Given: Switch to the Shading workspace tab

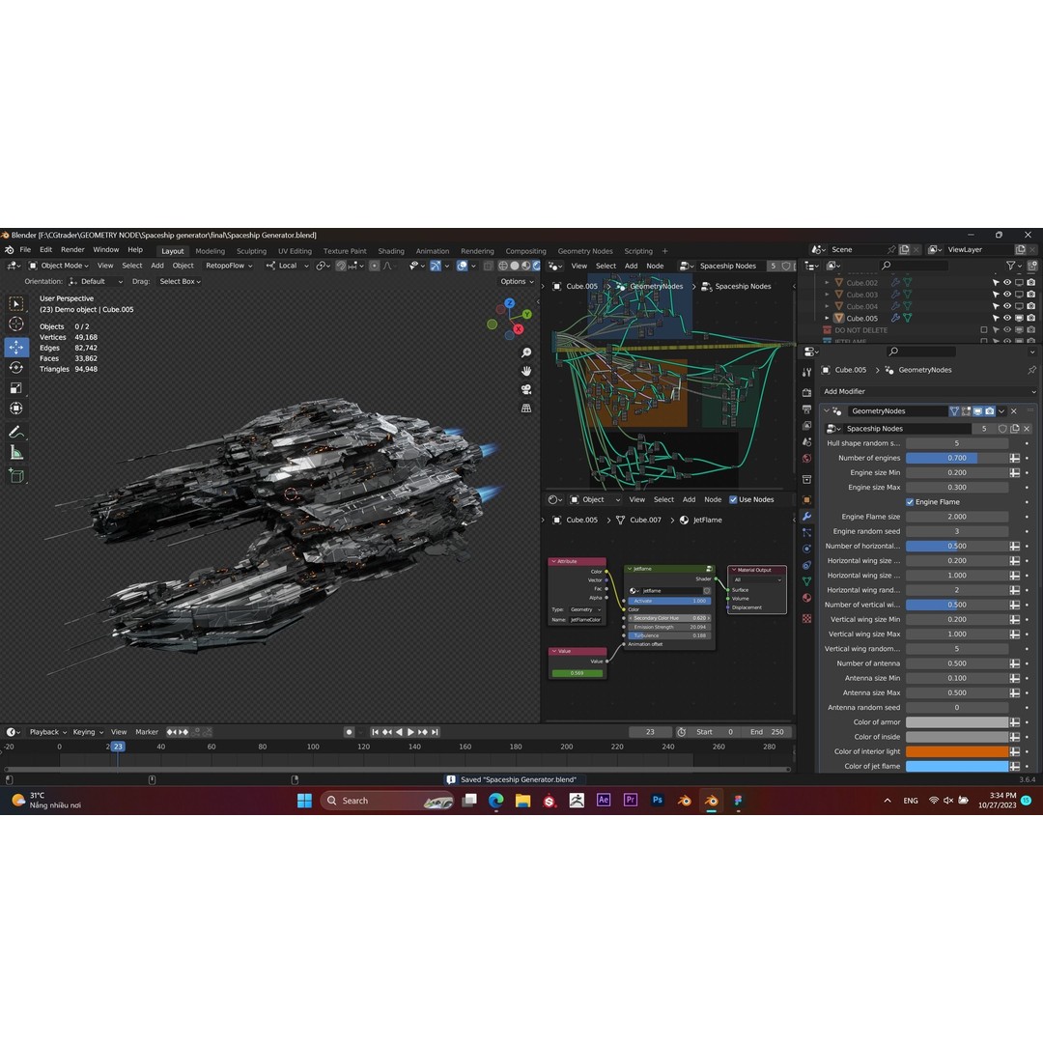Looking at the screenshot, I should (x=391, y=251).
